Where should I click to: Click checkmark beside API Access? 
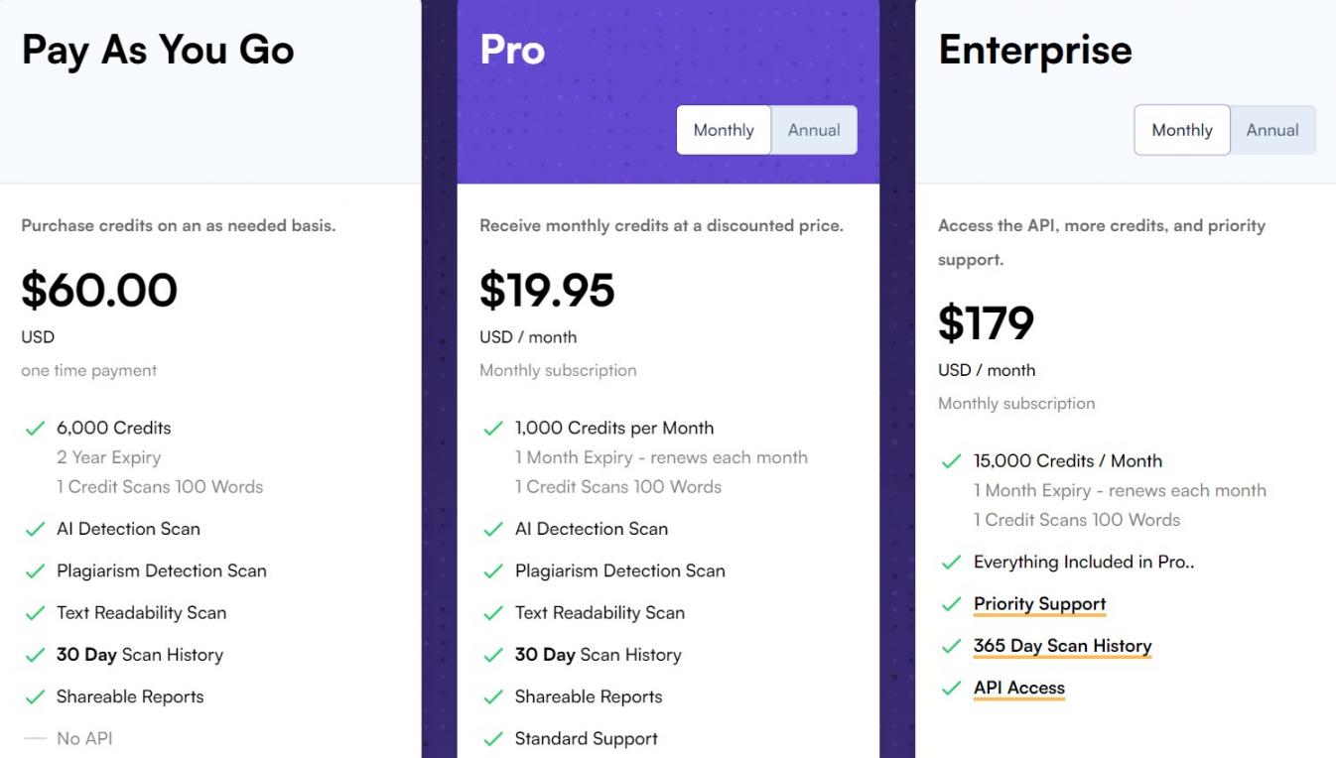(952, 689)
